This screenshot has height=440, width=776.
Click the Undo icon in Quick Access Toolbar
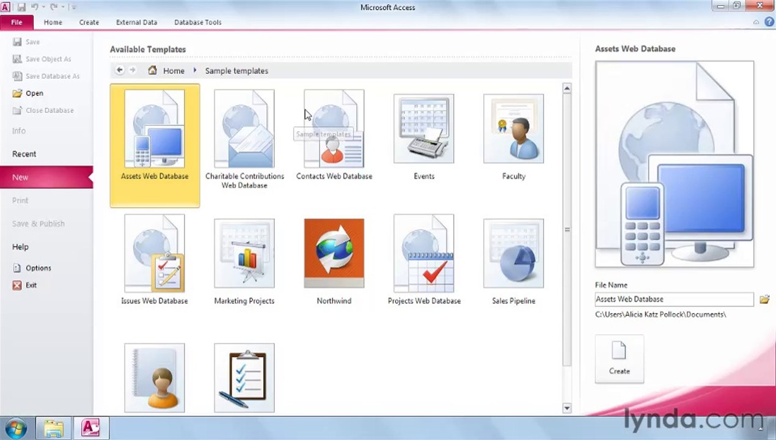(x=35, y=7)
